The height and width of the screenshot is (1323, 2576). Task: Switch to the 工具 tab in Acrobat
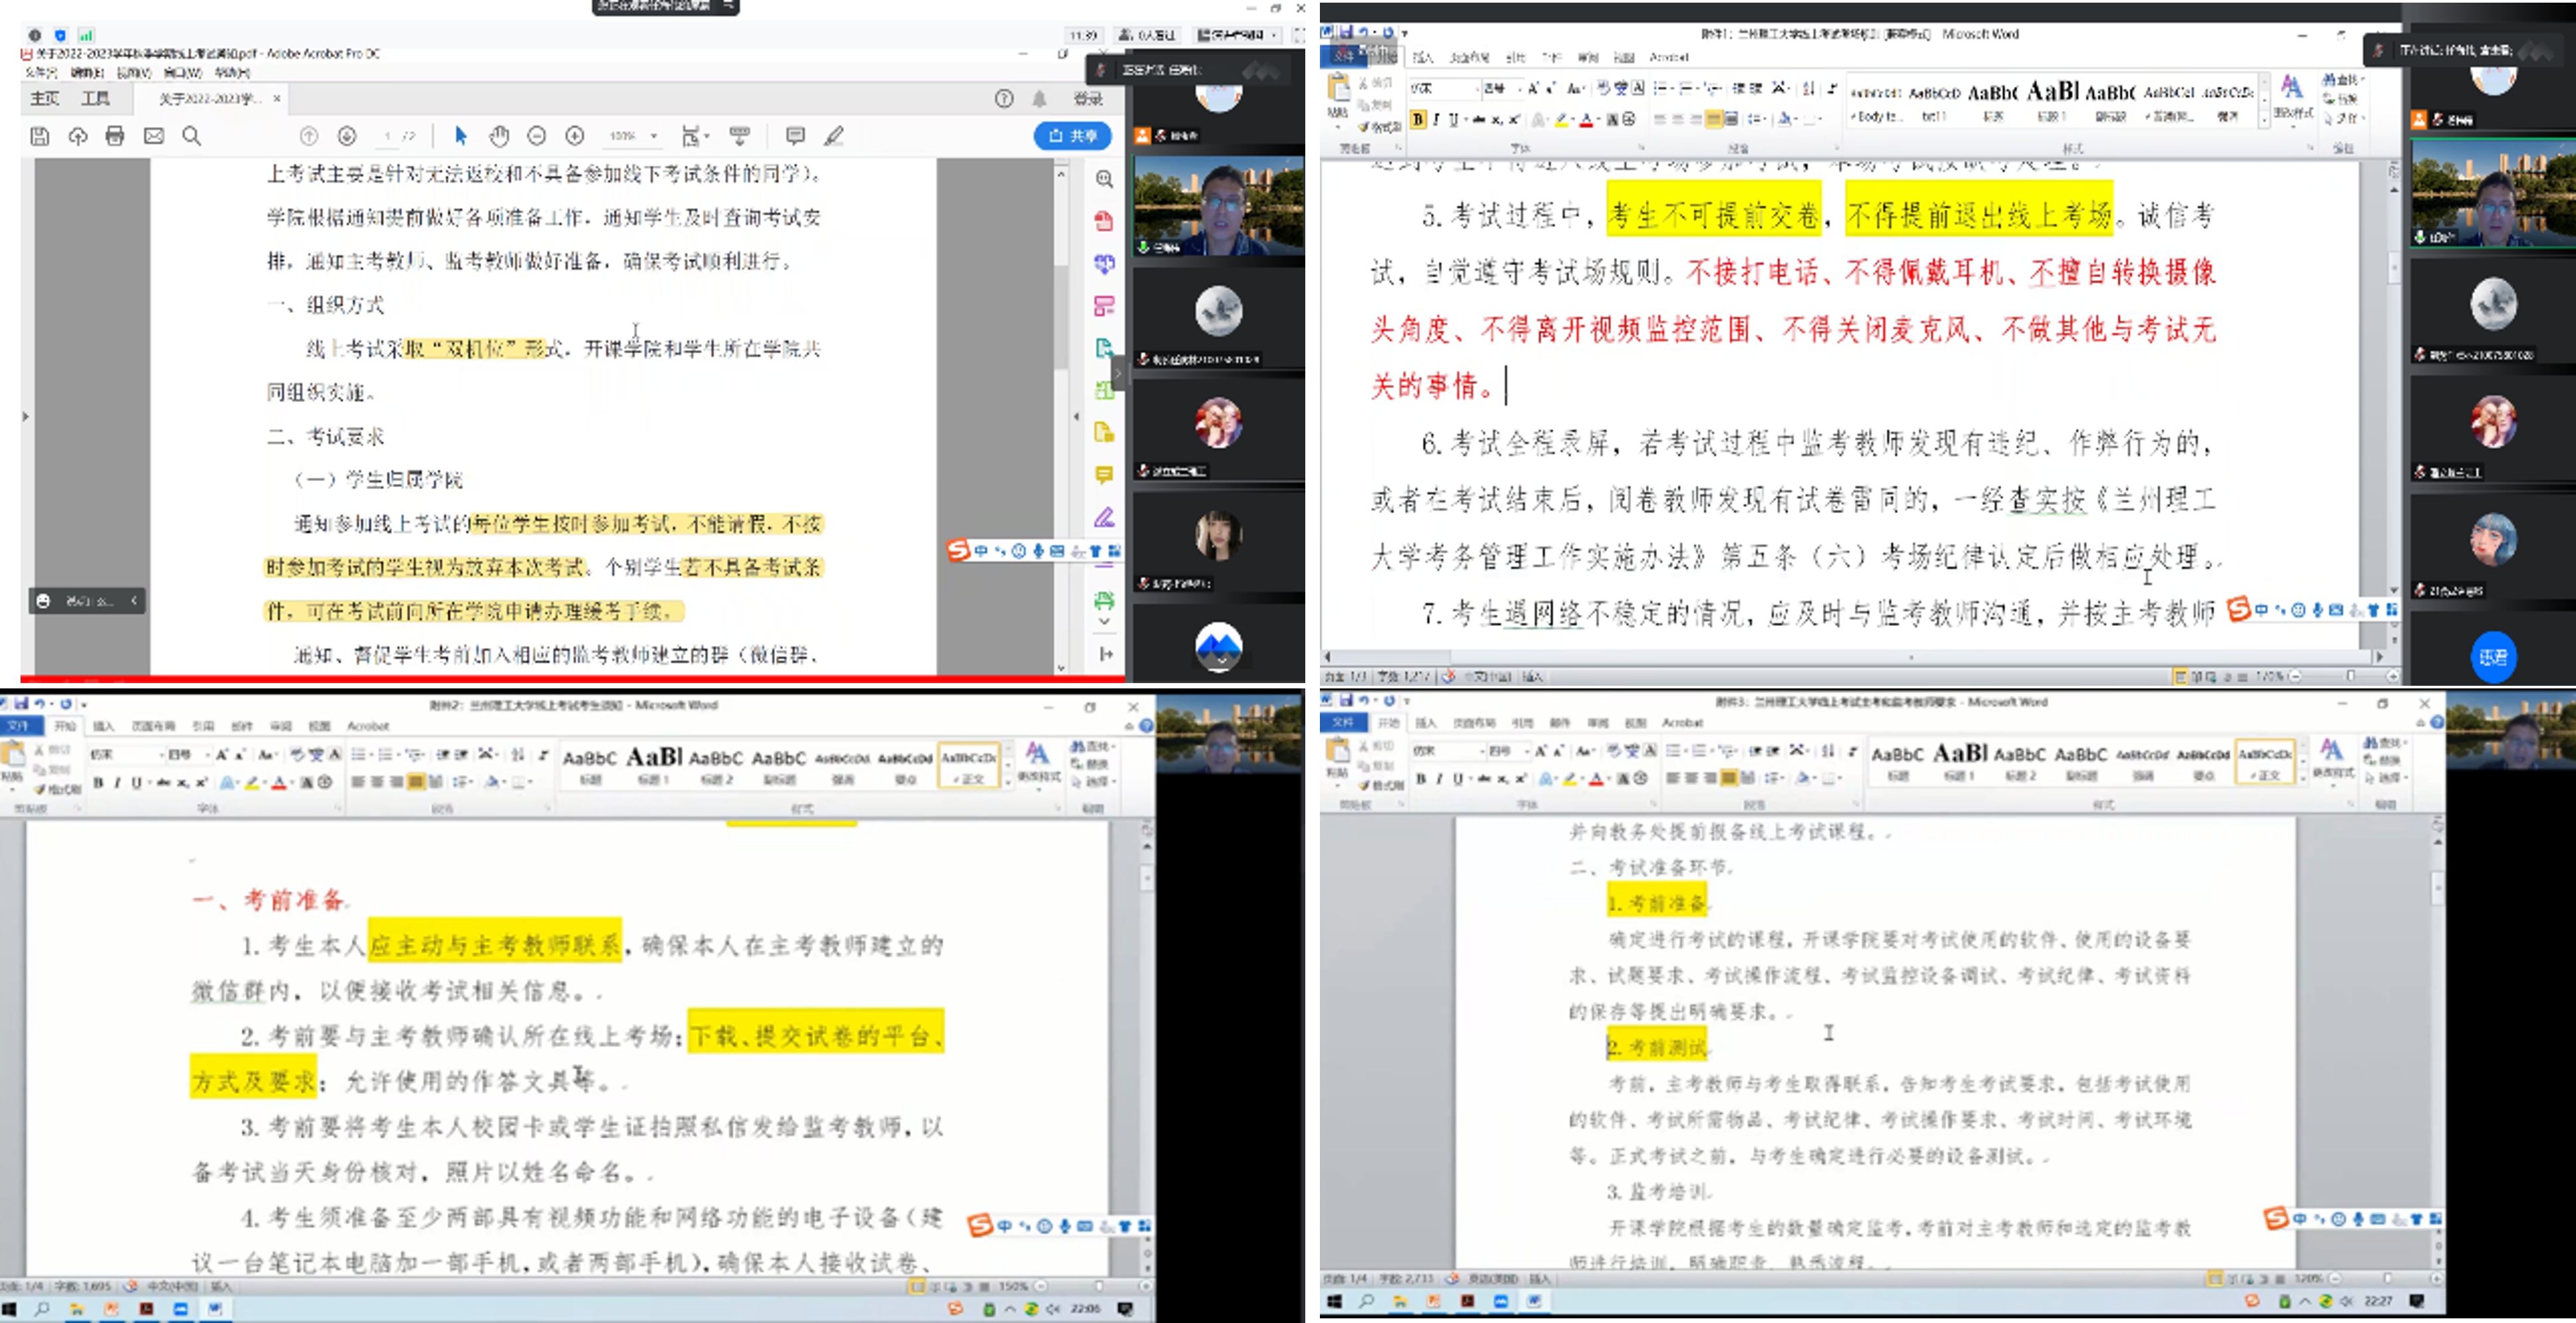(x=96, y=98)
